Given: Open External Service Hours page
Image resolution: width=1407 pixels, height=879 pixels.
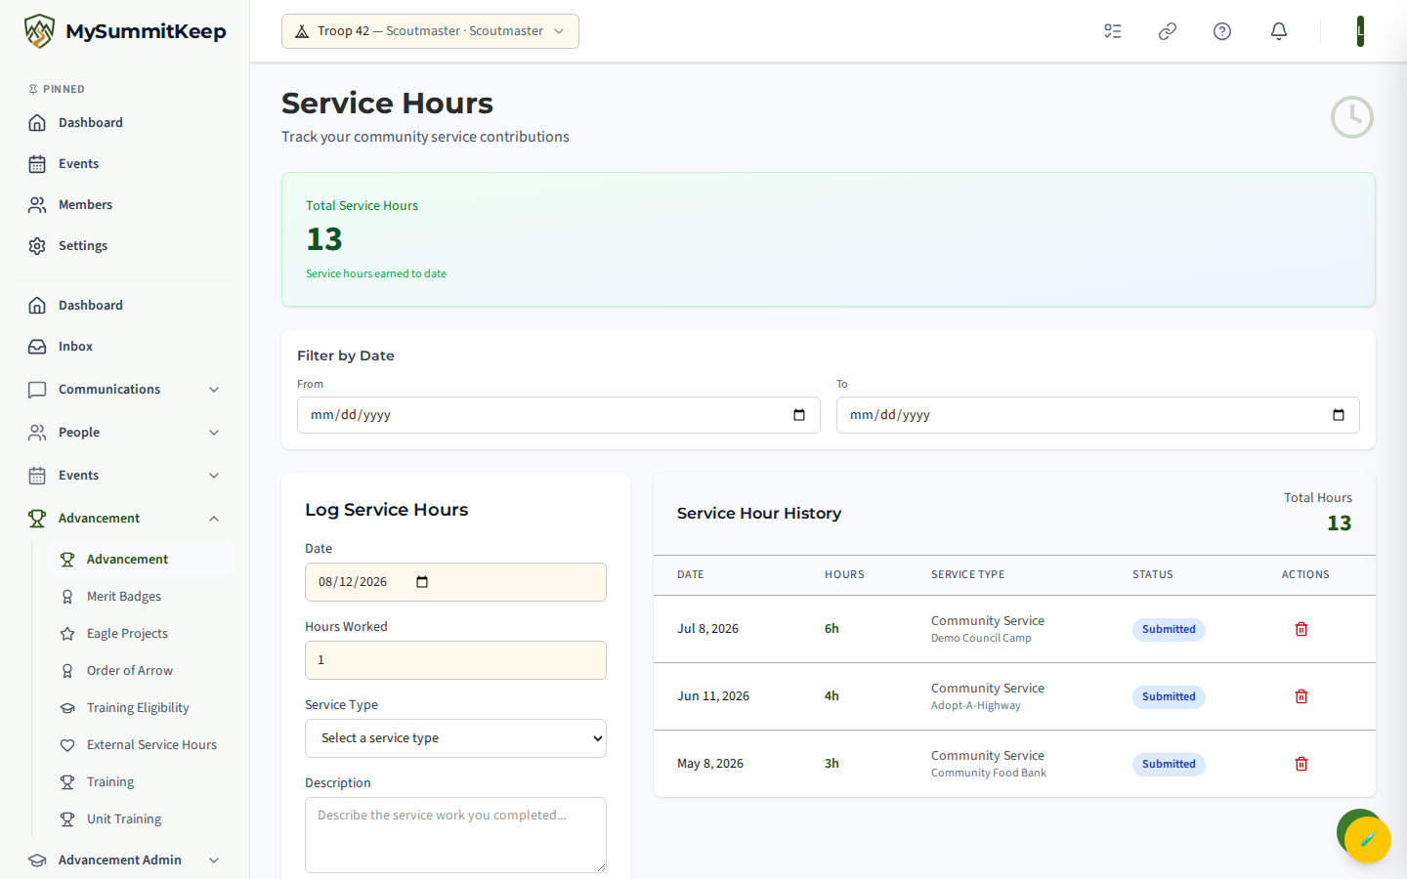Looking at the screenshot, I should [x=141, y=745].
